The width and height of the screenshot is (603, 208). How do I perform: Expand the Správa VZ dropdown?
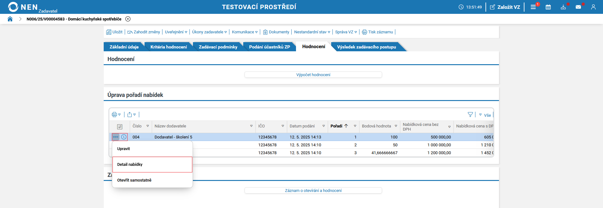point(346,32)
